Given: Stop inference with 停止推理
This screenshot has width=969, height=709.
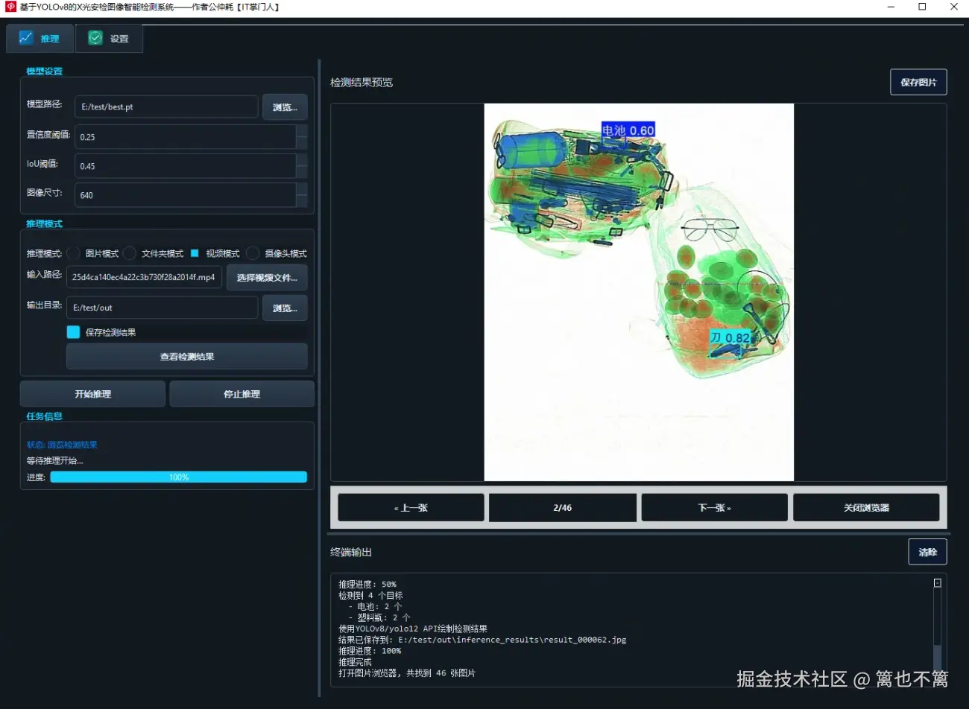Looking at the screenshot, I should 242,394.
